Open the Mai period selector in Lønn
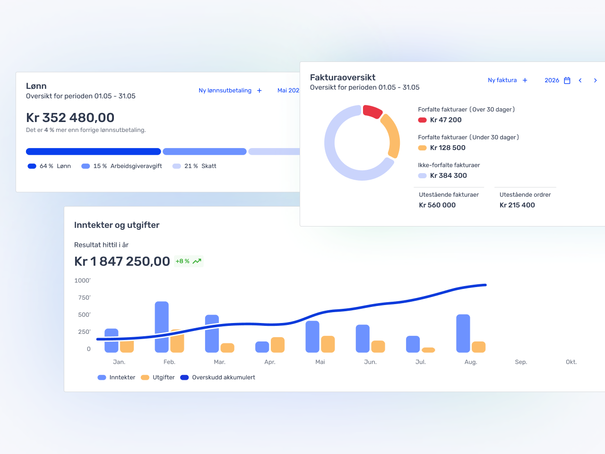 [x=288, y=90]
